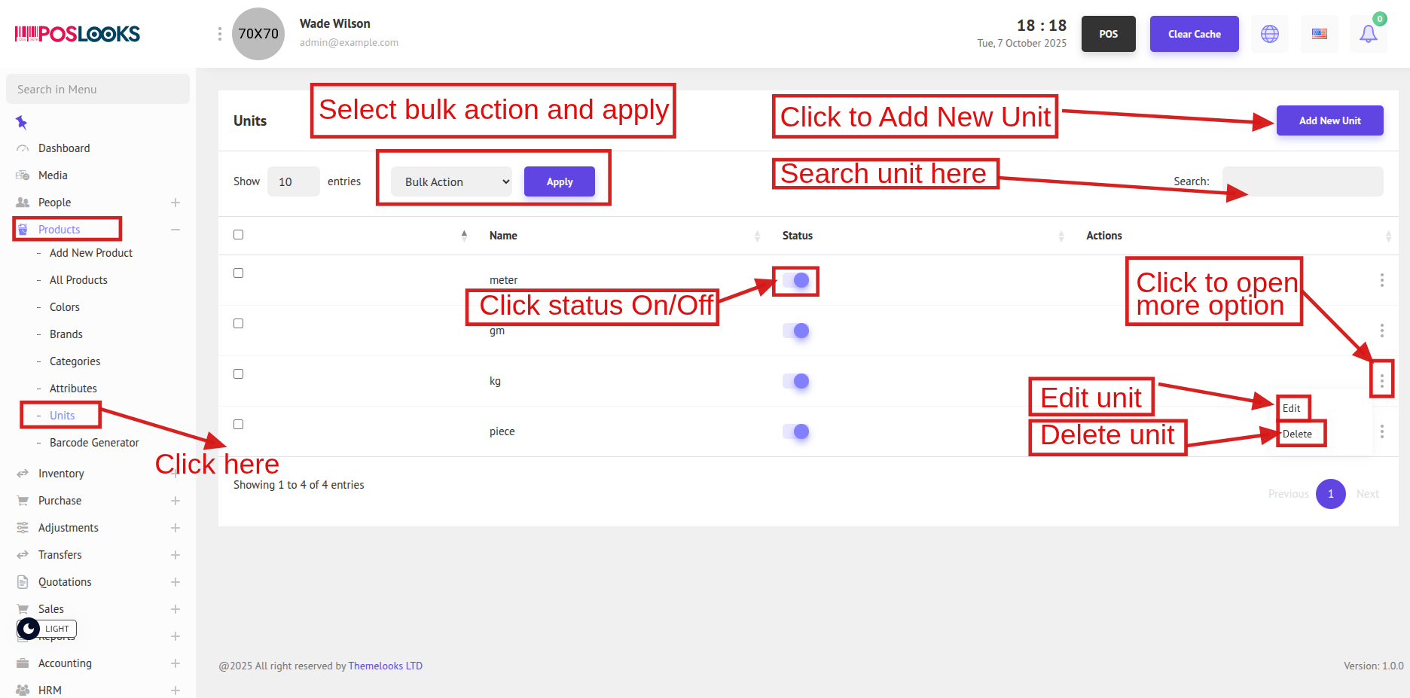Open the globe language icon

(x=1270, y=34)
